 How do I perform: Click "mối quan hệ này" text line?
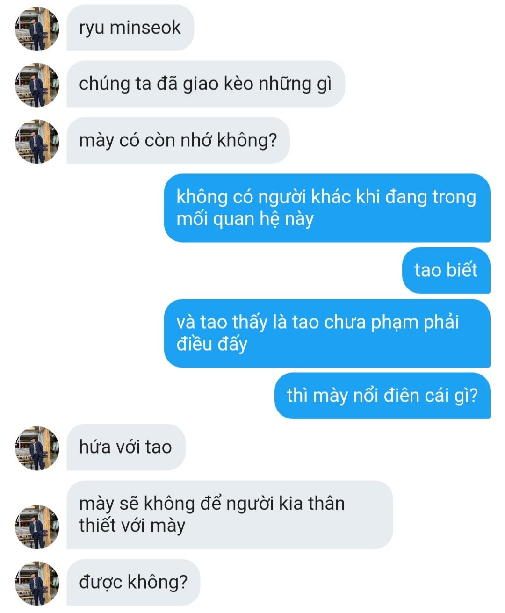tap(245, 219)
